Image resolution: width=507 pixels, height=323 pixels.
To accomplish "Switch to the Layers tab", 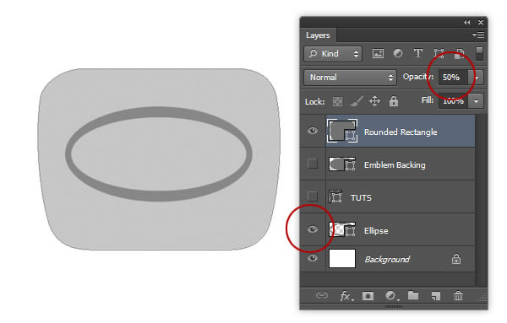I will (x=318, y=35).
